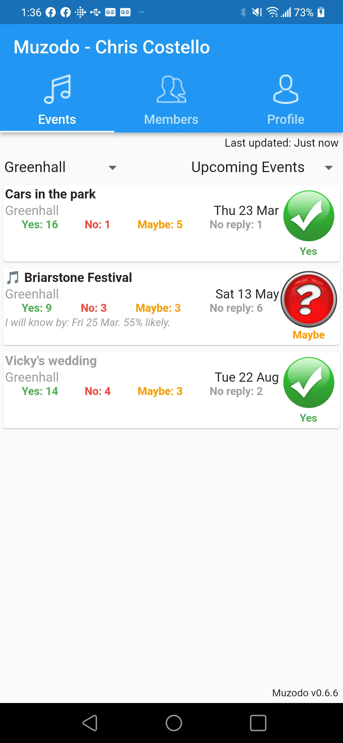Tap the Members people icon
This screenshot has width=343, height=743.
[171, 89]
